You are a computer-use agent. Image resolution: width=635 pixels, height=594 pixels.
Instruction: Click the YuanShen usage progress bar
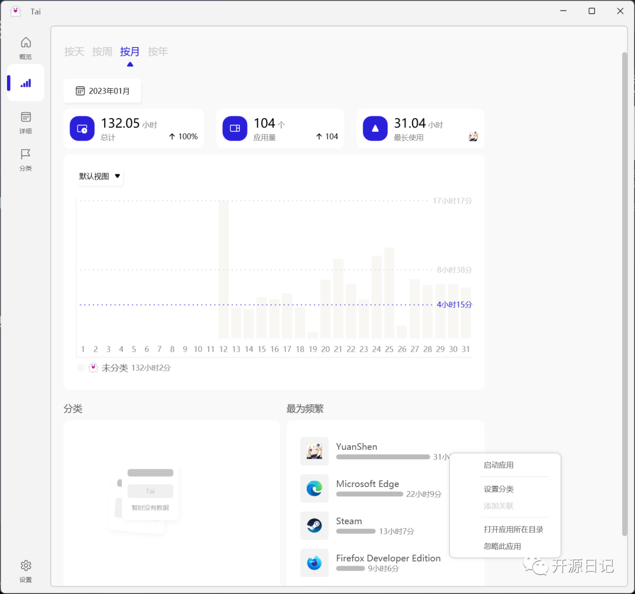pyautogui.click(x=383, y=457)
